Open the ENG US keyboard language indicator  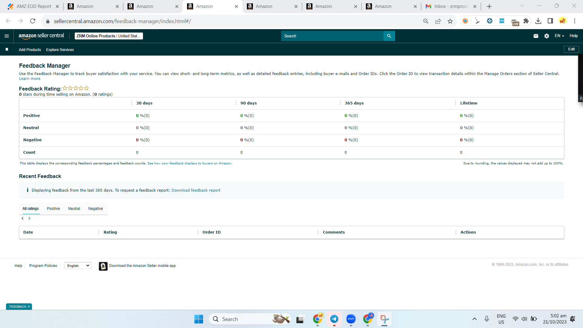[501, 319]
